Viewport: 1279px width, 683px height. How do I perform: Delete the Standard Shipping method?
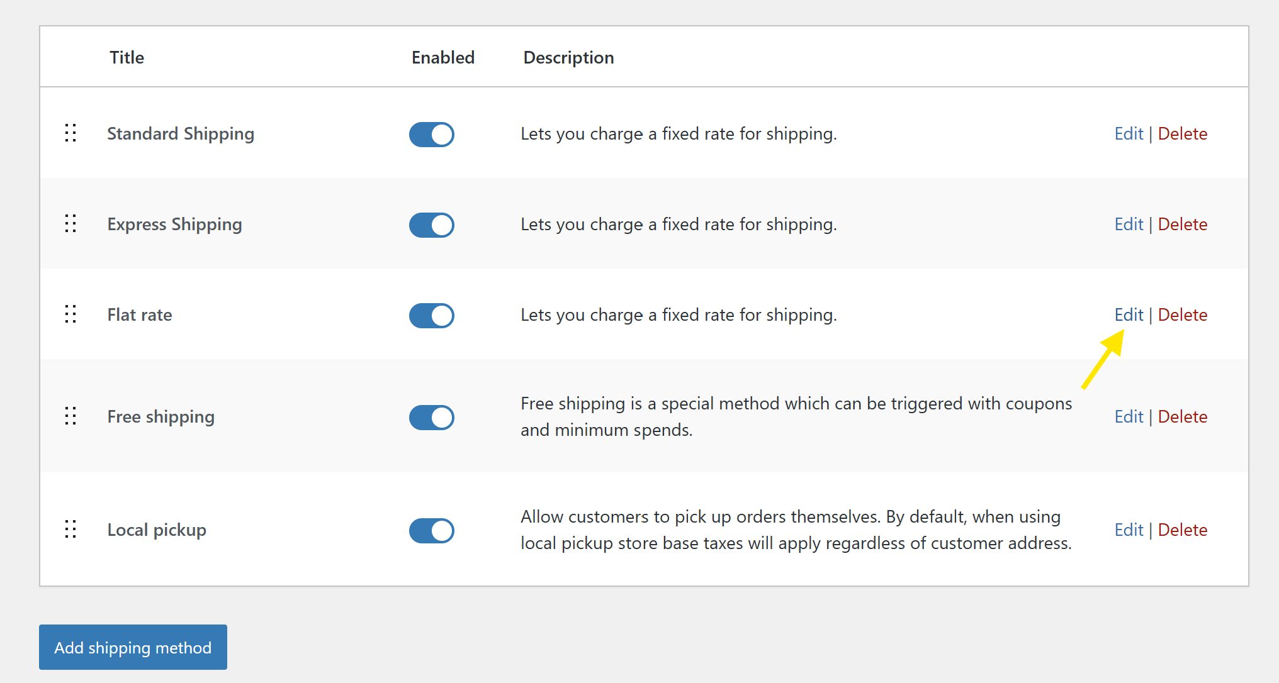1183,134
